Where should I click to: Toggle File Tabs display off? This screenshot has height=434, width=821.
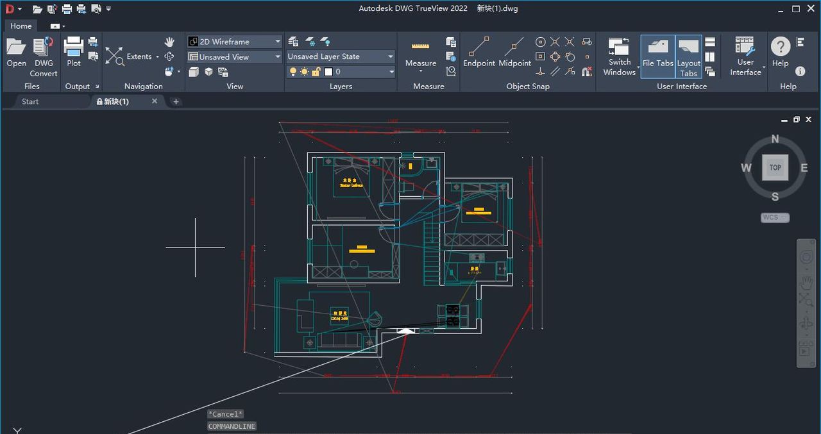(x=657, y=56)
